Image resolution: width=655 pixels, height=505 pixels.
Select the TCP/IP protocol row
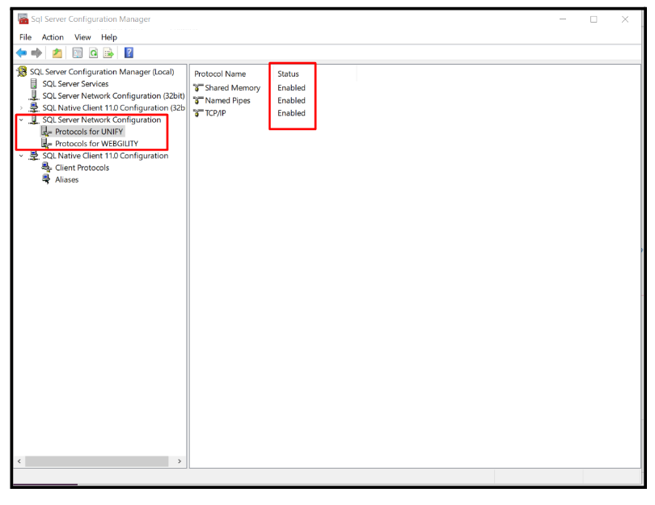pyautogui.click(x=215, y=113)
